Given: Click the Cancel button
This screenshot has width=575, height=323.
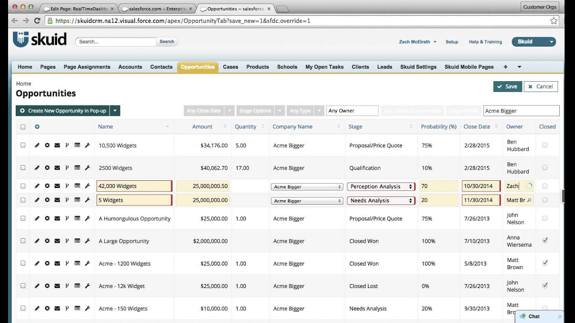Looking at the screenshot, I should pos(541,87).
